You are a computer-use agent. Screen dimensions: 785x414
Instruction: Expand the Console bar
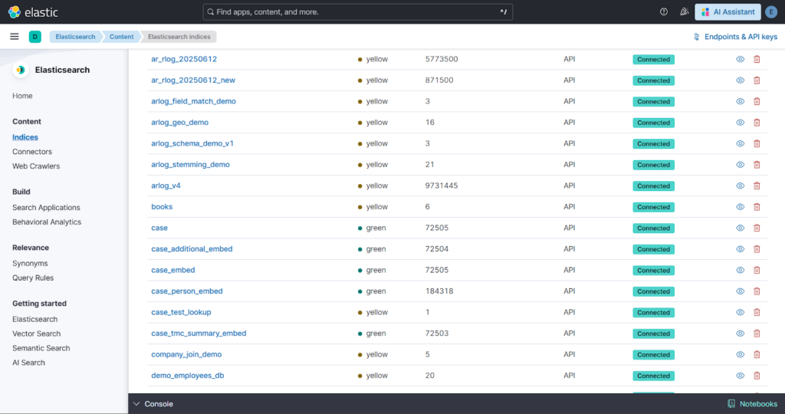coord(153,404)
